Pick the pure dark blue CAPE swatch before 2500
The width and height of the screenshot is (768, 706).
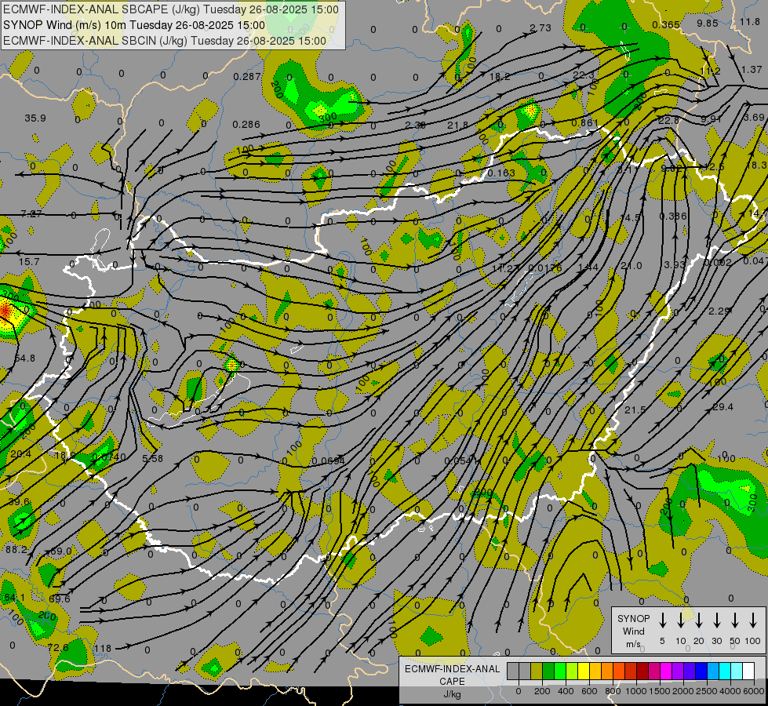pos(701,671)
